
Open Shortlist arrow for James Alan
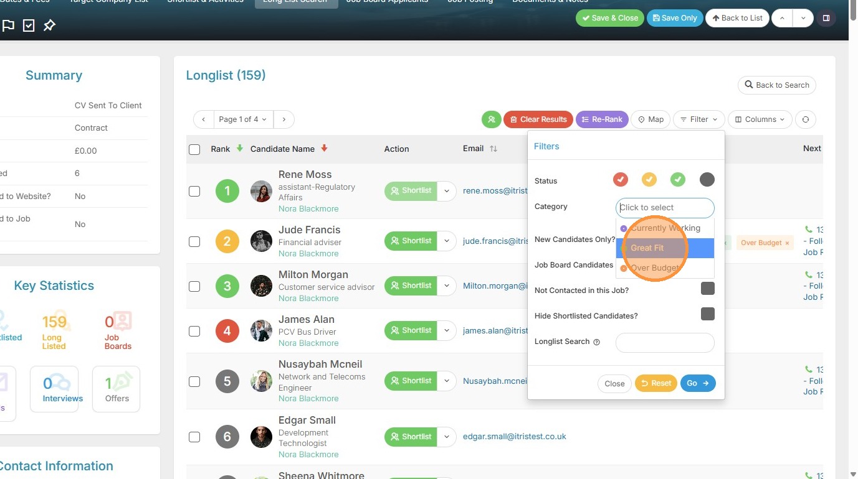(x=447, y=331)
